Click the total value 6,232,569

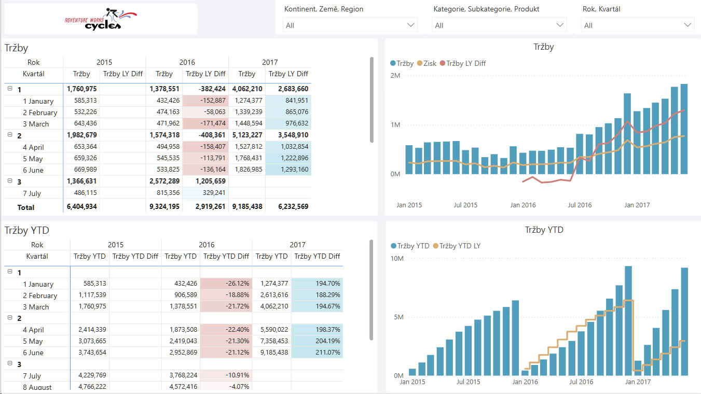tap(293, 206)
